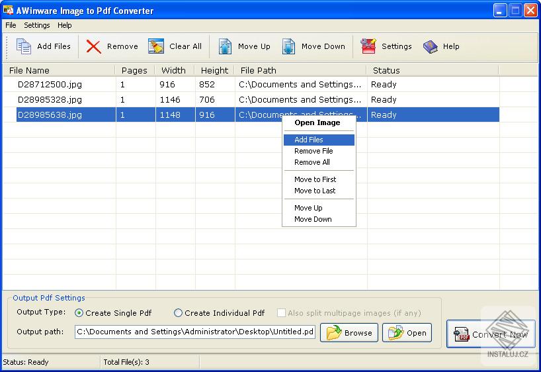
Task: Choose Remove File in context menu
Action: point(319,151)
